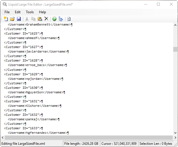The image size is (178, 147).
Task: Cut selection with the scissors icon
Action: [27, 19]
